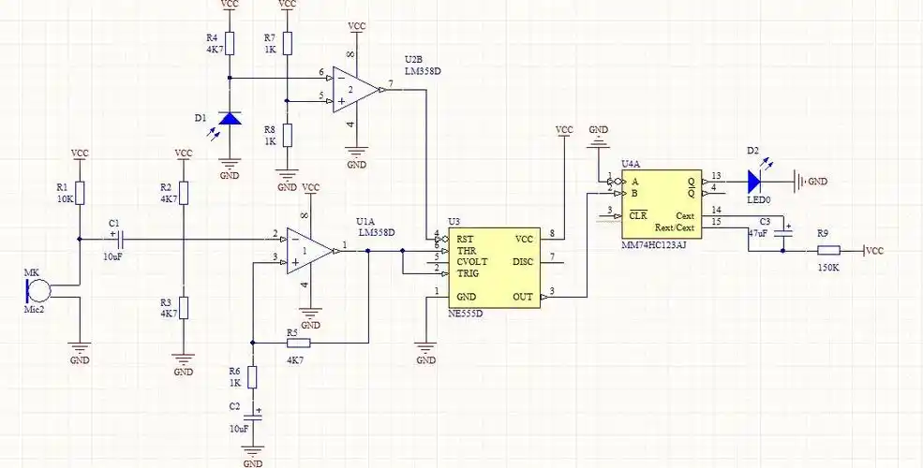Select resistor R5 in feedback path
This screenshot has width=923, height=468.
coord(295,344)
